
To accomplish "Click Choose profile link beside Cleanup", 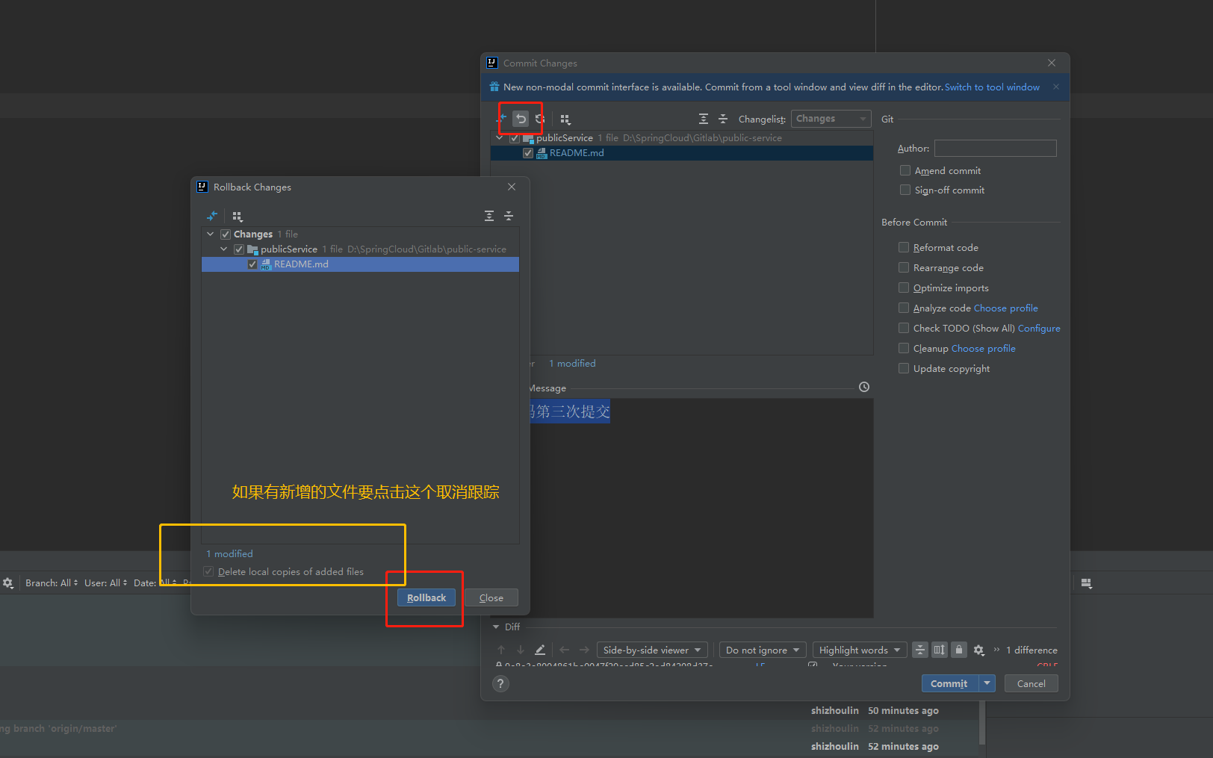I will 984,349.
